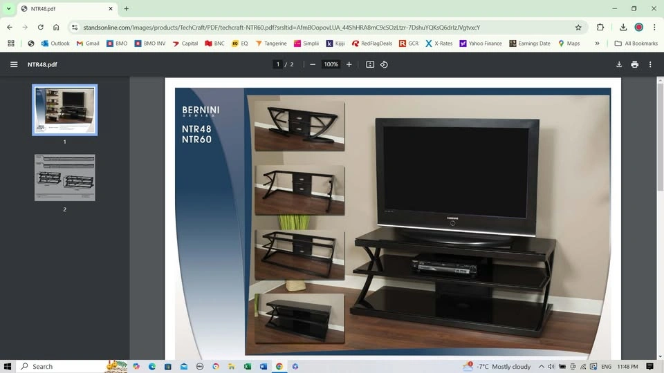Open the apps grid in bookmarks bar

pyautogui.click(x=11, y=43)
